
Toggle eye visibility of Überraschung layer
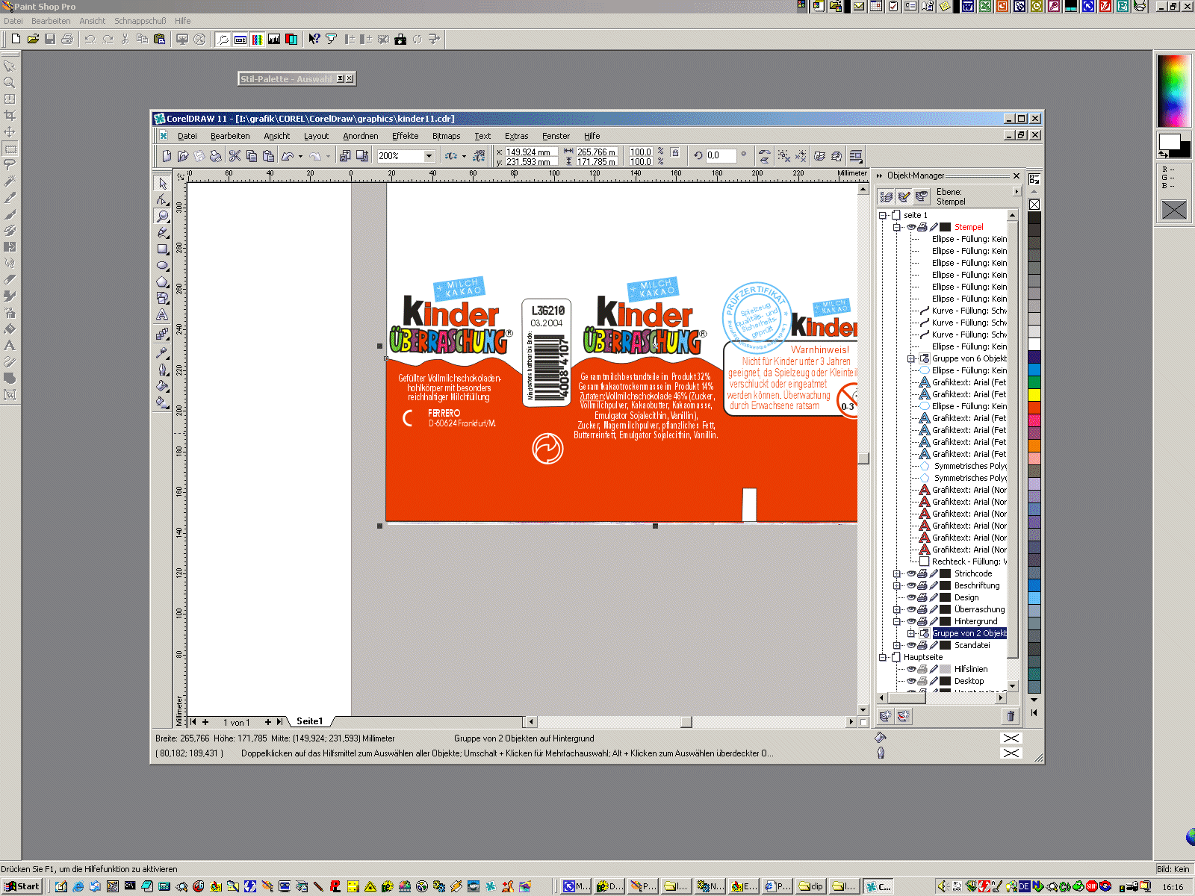(x=911, y=609)
